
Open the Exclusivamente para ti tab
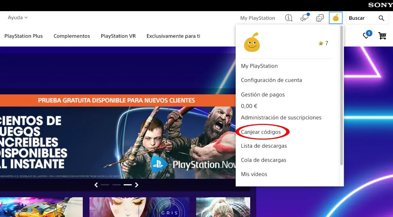(173, 36)
